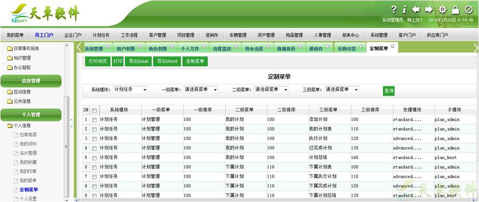Open the 员工门户 top menu
The height and width of the screenshot is (202, 479).
[44, 35]
